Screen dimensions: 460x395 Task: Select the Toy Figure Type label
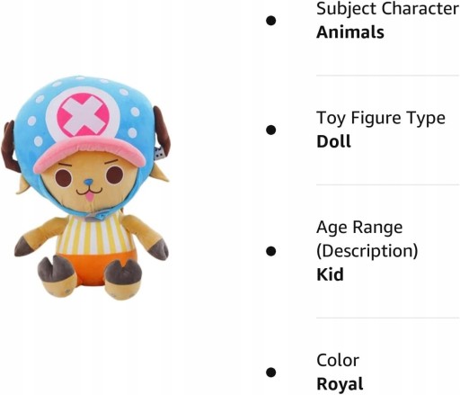pyautogui.click(x=381, y=118)
